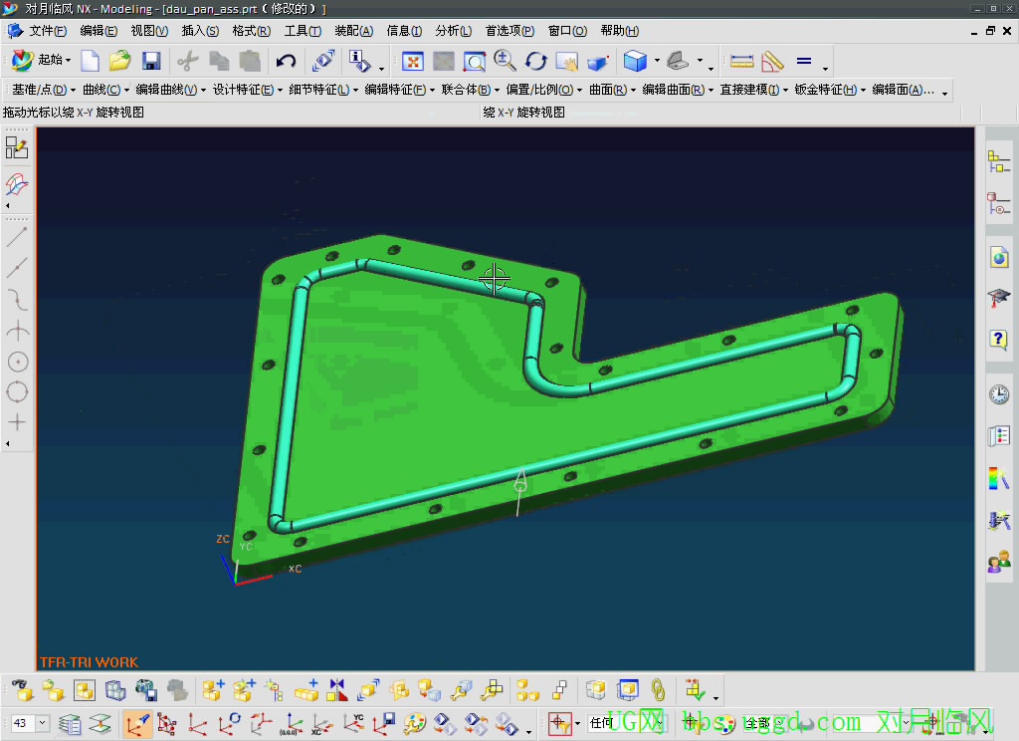Open the Roles people sidebar icon

click(999, 560)
